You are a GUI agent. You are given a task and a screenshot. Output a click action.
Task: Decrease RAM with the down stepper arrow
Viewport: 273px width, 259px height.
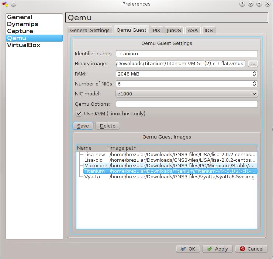(254, 76)
